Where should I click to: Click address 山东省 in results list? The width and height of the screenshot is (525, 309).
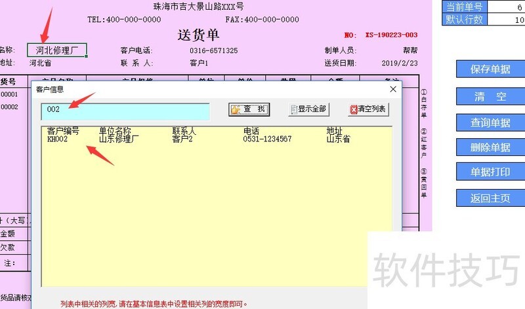click(338, 139)
